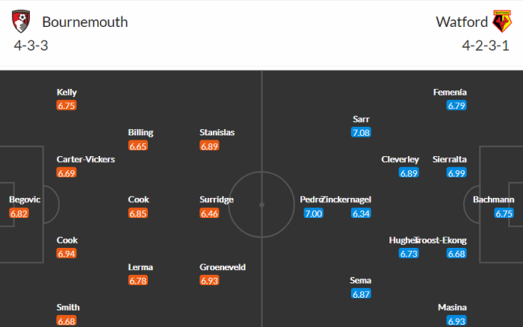Select Femenía in Watford defence
This screenshot has width=523, height=327.
(x=450, y=93)
